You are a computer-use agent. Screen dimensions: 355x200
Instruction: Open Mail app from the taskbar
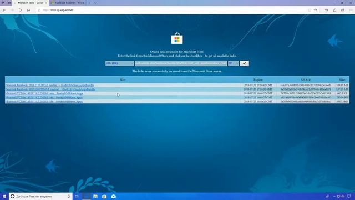pos(113,196)
